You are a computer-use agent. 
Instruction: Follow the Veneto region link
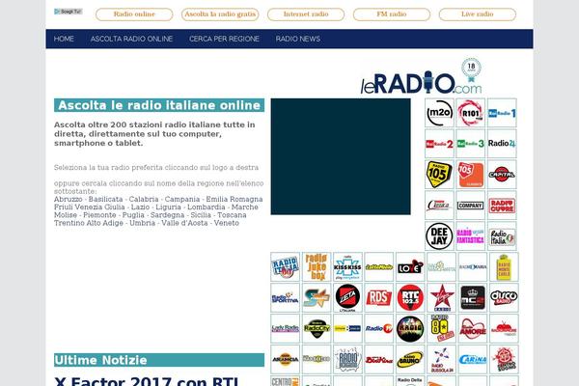(227, 223)
